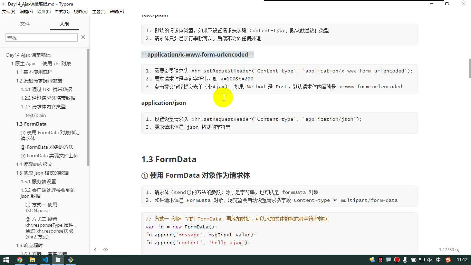Select outline item 1.4 读取响应报文
The image size is (471, 265).
coord(34,164)
